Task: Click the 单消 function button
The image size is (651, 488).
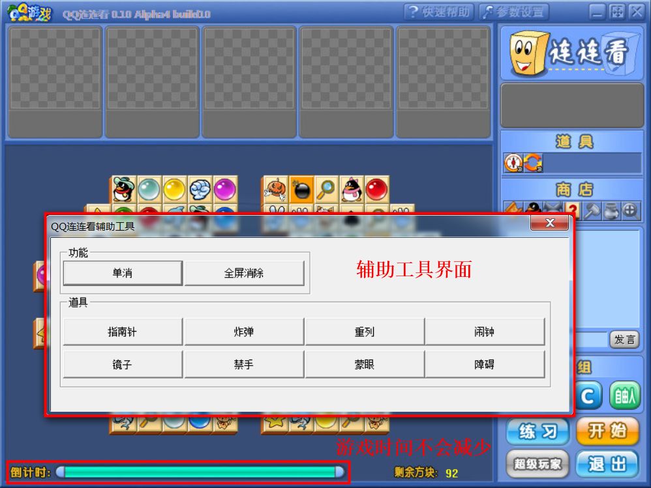Action: (x=123, y=273)
